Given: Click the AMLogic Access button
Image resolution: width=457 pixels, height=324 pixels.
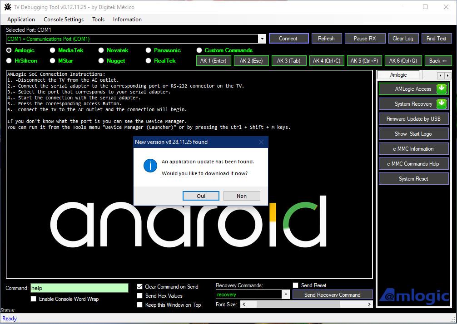Looking at the screenshot, I should tap(413, 89).
